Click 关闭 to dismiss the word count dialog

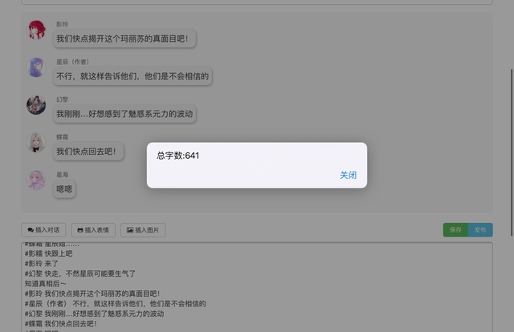click(x=348, y=175)
